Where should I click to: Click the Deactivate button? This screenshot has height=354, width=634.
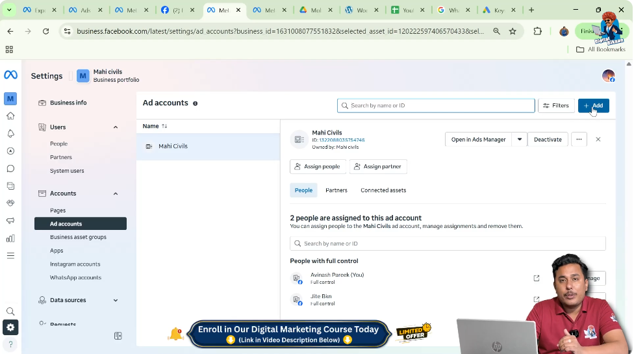(548, 140)
